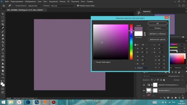Select the Eraser tool
Screen dimensions: 187x105
[x=3, y=38]
